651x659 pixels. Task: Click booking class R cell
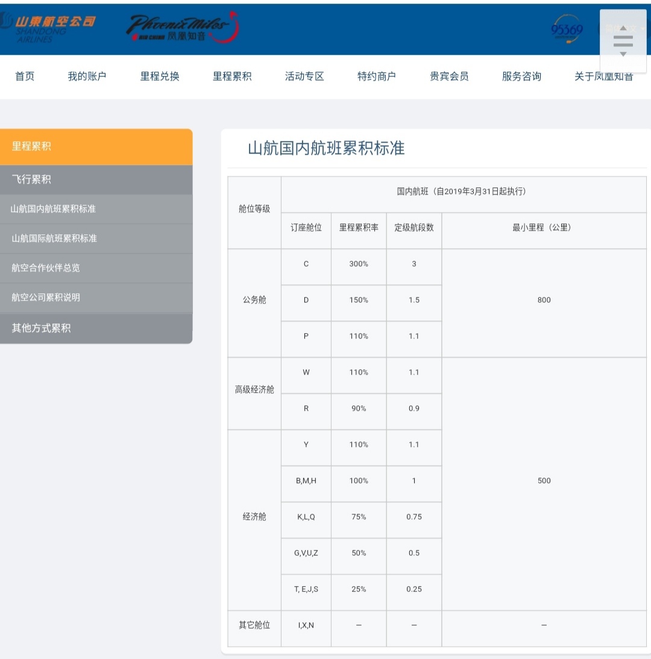point(306,411)
